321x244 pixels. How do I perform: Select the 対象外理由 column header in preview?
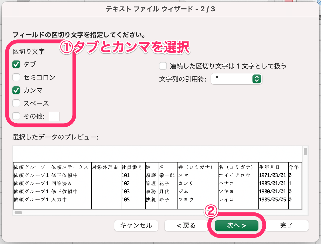point(105,167)
